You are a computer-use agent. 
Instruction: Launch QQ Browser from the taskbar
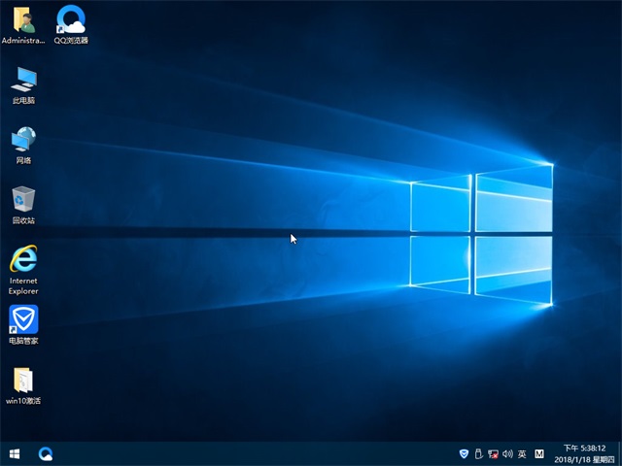click(x=46, y=453)
